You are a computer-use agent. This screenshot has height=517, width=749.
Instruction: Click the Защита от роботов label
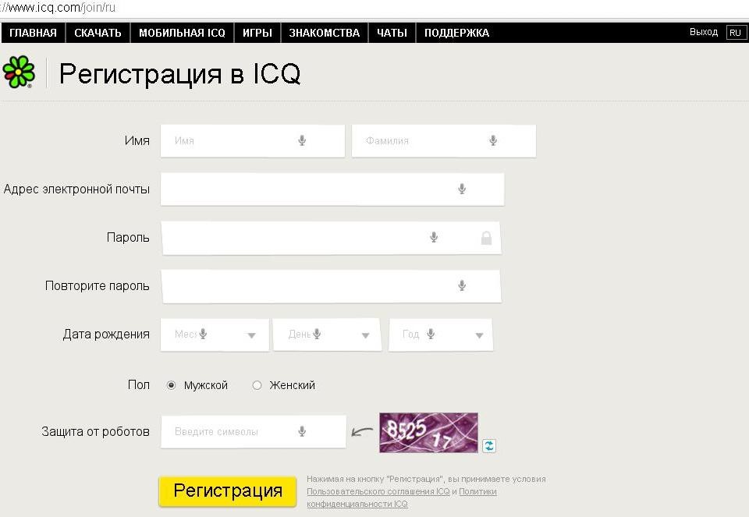[95, 431]
